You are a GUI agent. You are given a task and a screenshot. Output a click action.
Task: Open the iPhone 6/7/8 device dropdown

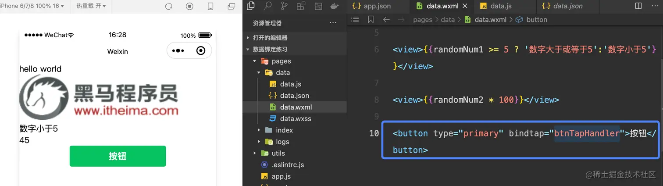(32, 6)
